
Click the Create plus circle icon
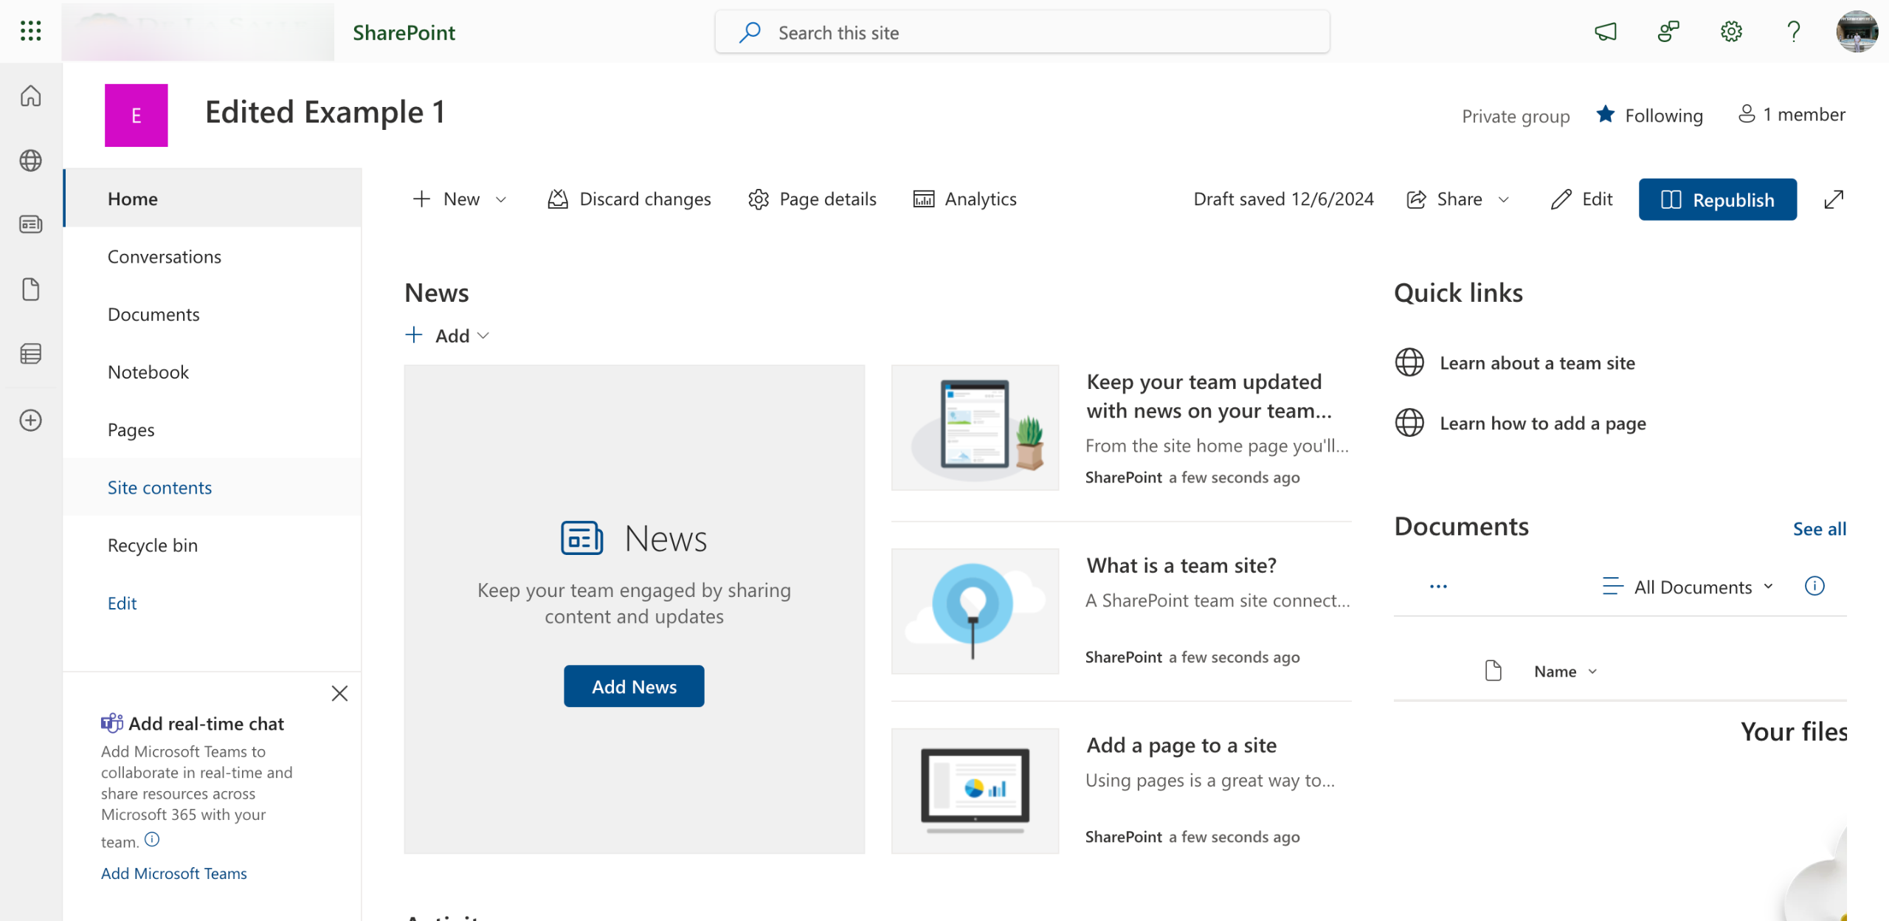pyautogui.click(x=30, y=421)
